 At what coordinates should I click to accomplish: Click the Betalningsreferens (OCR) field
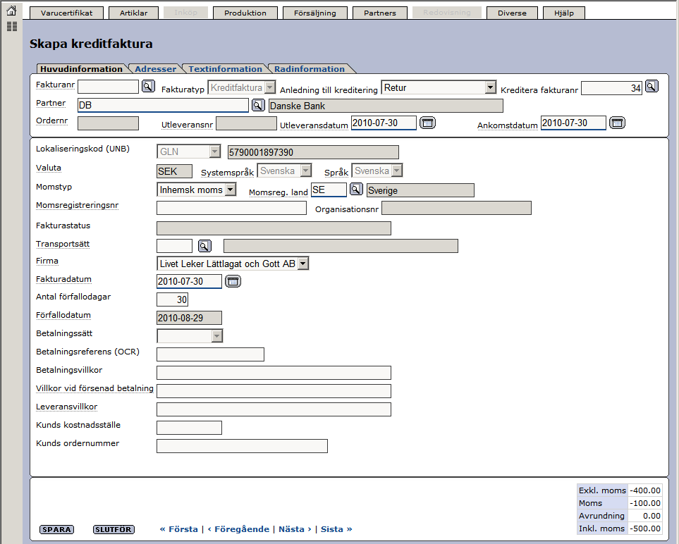[x=210, y=354]
